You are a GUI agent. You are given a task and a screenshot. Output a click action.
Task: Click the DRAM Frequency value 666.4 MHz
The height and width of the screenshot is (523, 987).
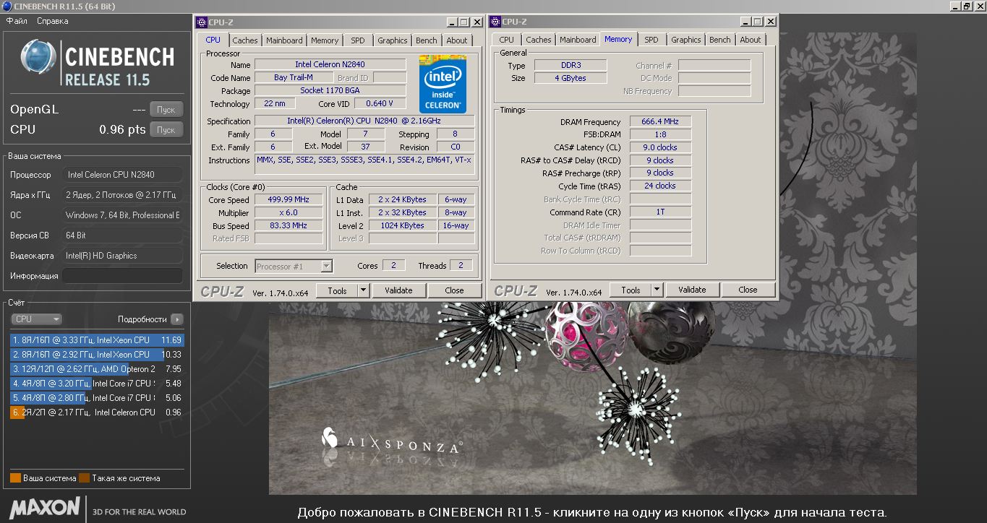(660, 122)
